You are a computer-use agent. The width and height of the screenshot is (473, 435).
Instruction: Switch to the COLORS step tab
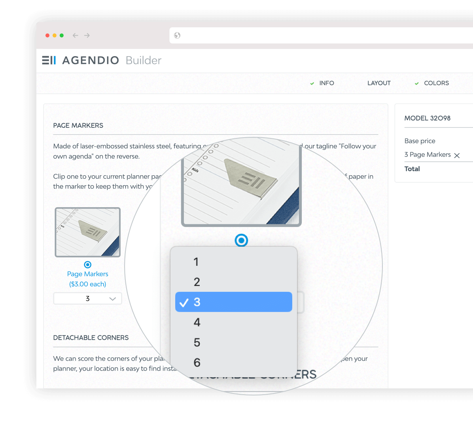pyautogui.click(x=436, y=83)
